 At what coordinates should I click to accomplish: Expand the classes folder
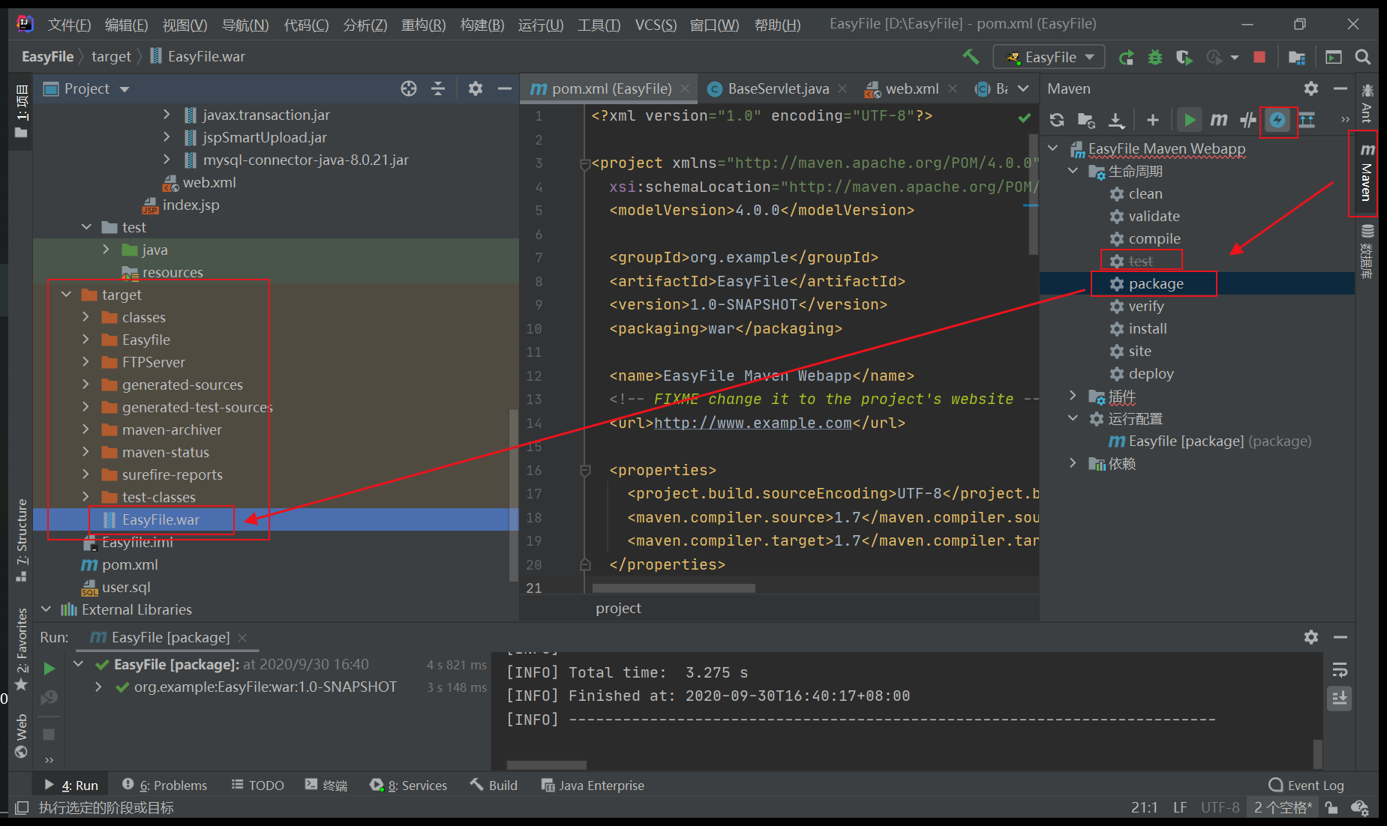pos(86,317)
